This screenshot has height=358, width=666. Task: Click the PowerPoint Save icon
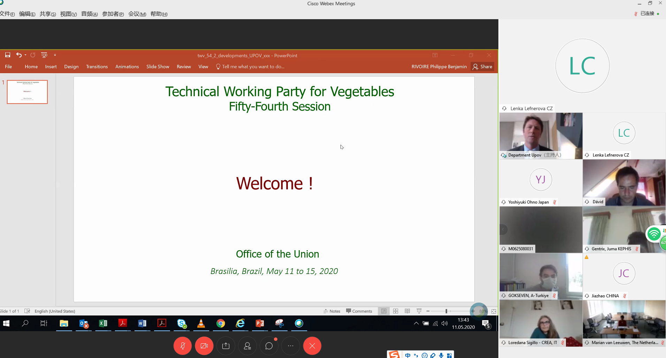8,55
